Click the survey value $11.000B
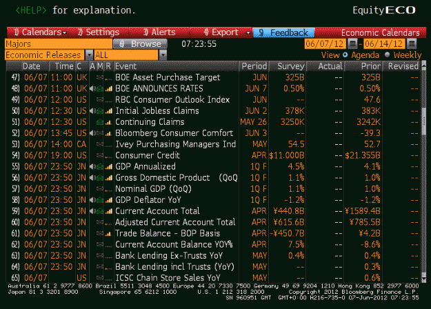This screenshot has width=431, height=309. 287,155
